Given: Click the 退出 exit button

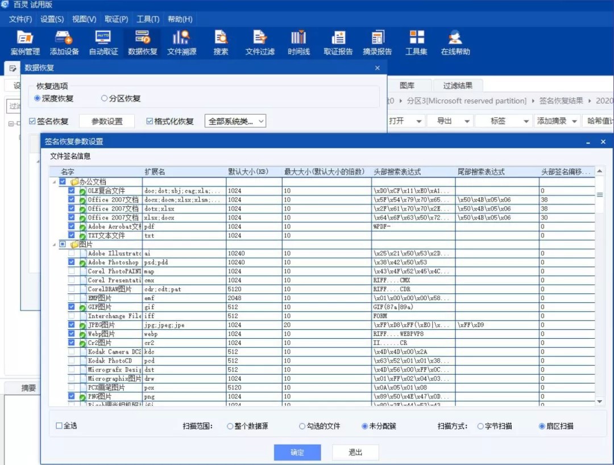Looking at the screenshot, I should 355,452.
